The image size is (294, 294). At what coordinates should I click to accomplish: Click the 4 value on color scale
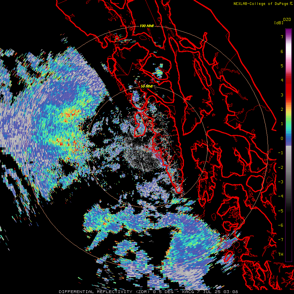(282, 80)
